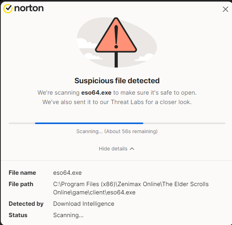Image resolution: width=232 pixels, height=225 pixels.
Task: Collapse details using the chevron up arrow
Action: pyautogui.click(x=132, y=149)
